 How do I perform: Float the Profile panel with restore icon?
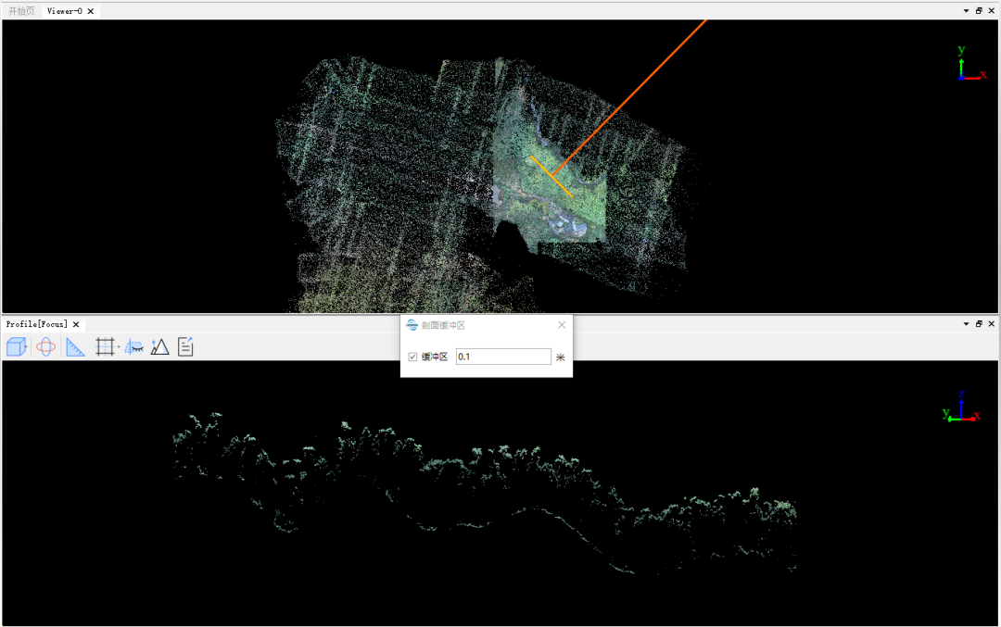pos(979,324)
